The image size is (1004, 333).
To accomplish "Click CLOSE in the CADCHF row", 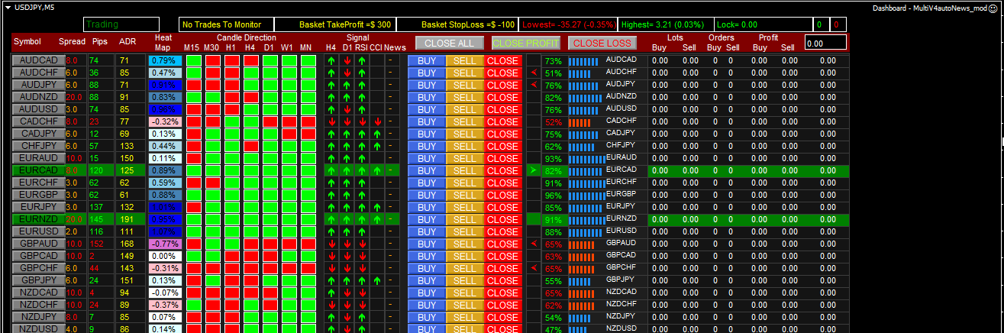I will click(x=502, y=121).
